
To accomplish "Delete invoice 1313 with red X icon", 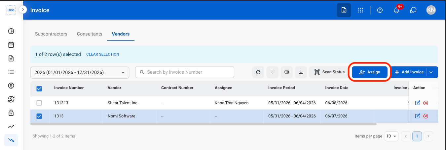I will (x=426, y=116).
